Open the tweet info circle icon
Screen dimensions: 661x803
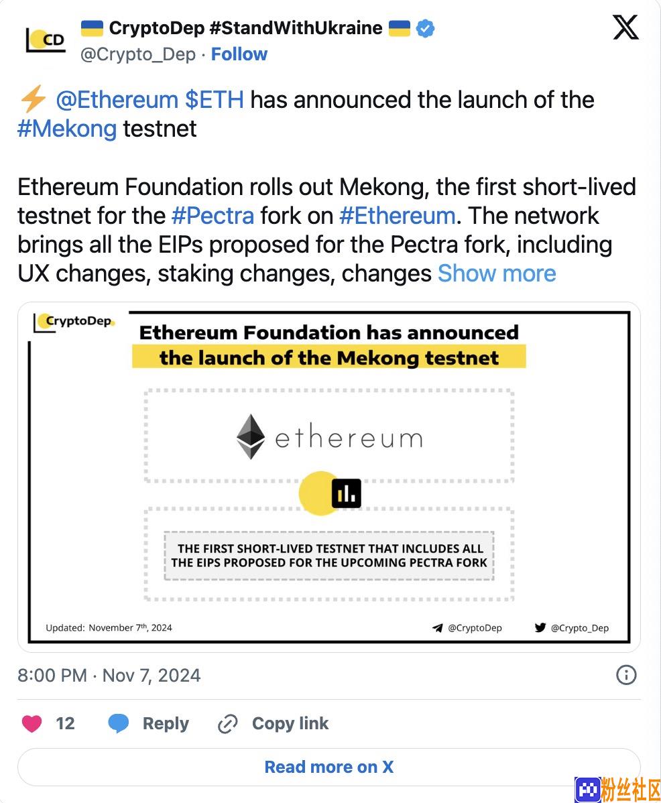pyautogui.click(x=625, y=675)
